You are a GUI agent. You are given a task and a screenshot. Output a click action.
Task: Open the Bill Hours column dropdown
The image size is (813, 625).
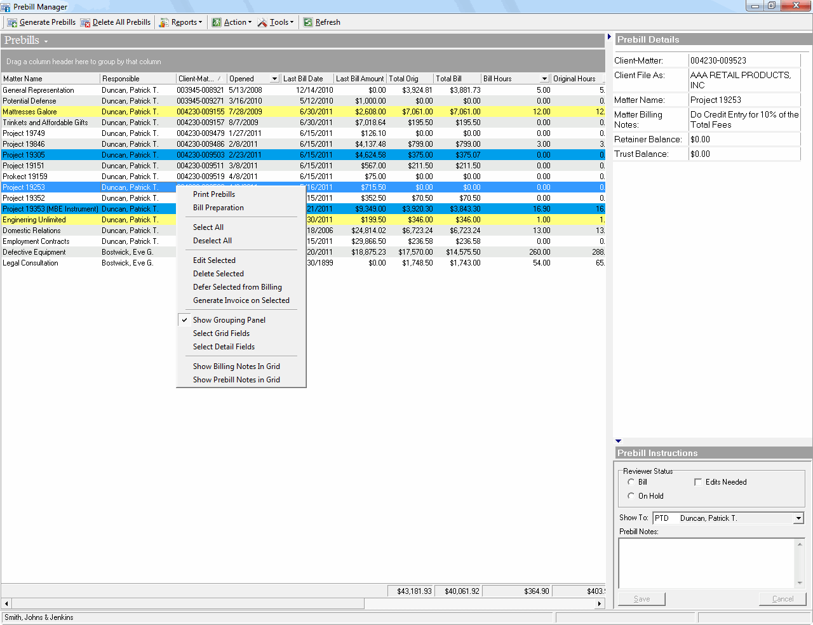tap(544, 79)
